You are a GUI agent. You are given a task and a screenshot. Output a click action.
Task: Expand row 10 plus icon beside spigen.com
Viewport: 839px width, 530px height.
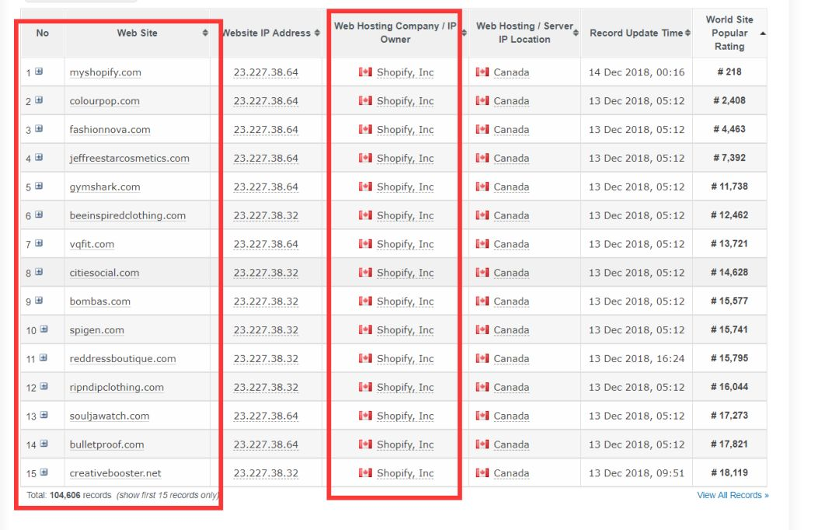coord(44,330)
